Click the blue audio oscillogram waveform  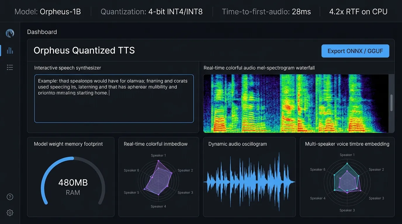tap(249, 181)
